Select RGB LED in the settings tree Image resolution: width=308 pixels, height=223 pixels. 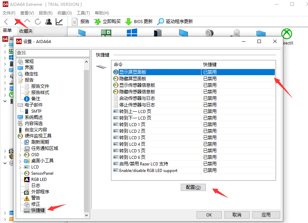point(38,179)
